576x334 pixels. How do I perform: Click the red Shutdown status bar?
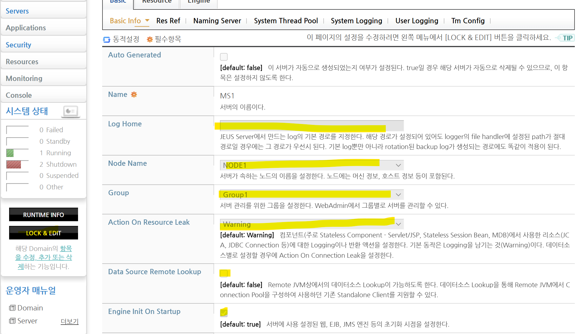tap(14, 164)
